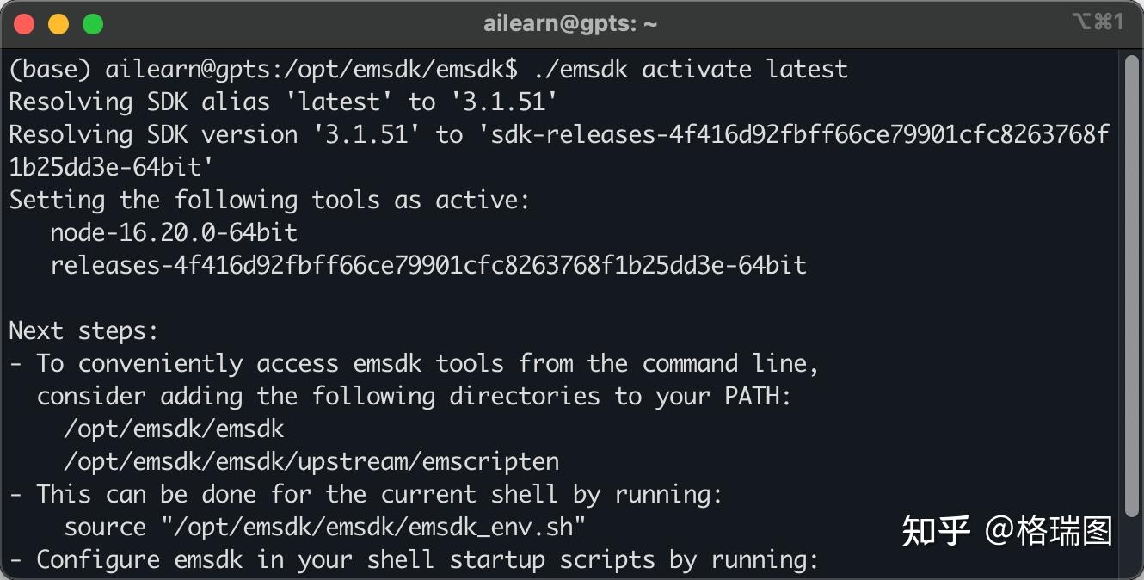Select the upstream/emscripten directory path

click(x=310, y=461)
